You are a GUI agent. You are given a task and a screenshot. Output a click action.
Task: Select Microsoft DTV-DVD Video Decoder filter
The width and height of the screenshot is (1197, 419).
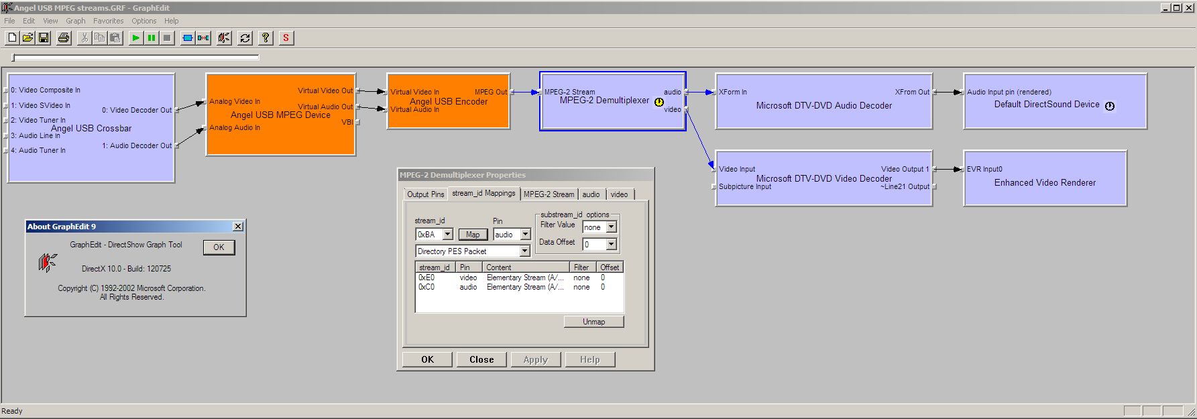824,178
